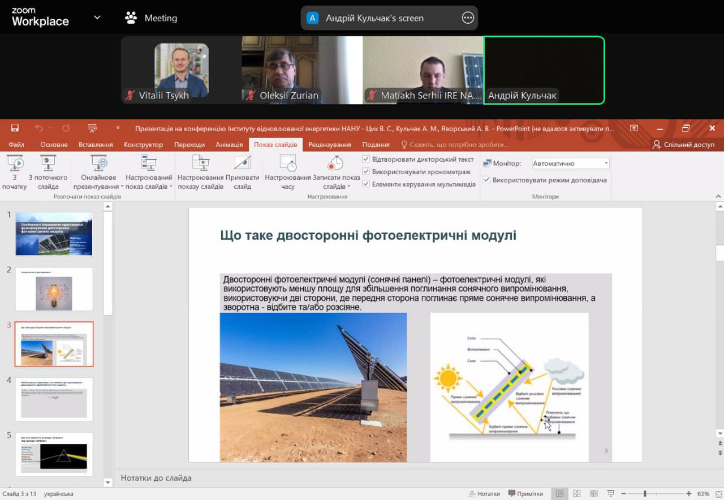Open Ribbon Display Options icon in title bar

pyautogui.click(x=634, y=128)
